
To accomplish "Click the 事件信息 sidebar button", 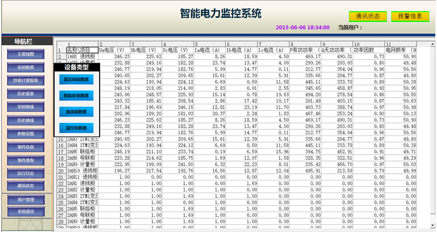I will [x=26, y=147].
